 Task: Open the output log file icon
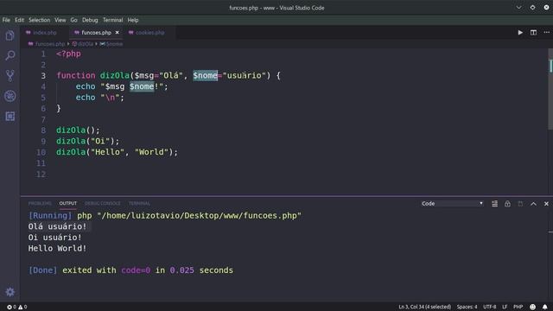pos(520,204)
